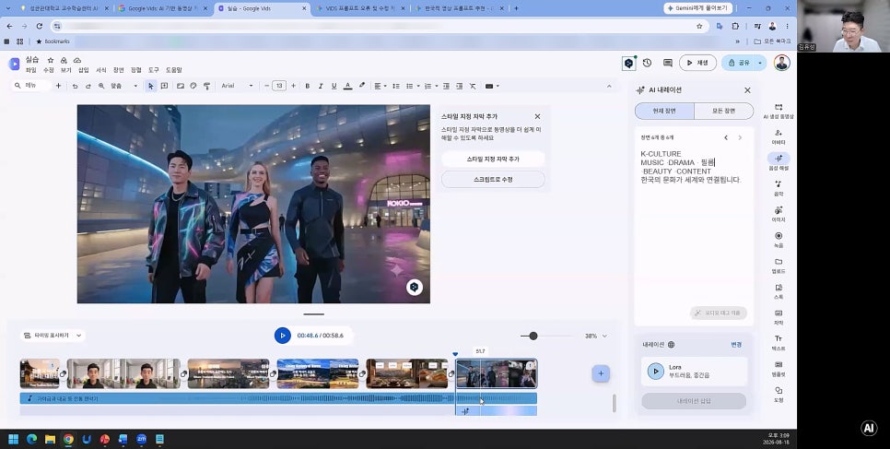
Task: Click the 스크립트로 수정 button
Action: click(493, 179)
